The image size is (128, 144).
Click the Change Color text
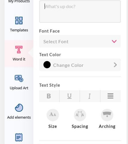68,65
